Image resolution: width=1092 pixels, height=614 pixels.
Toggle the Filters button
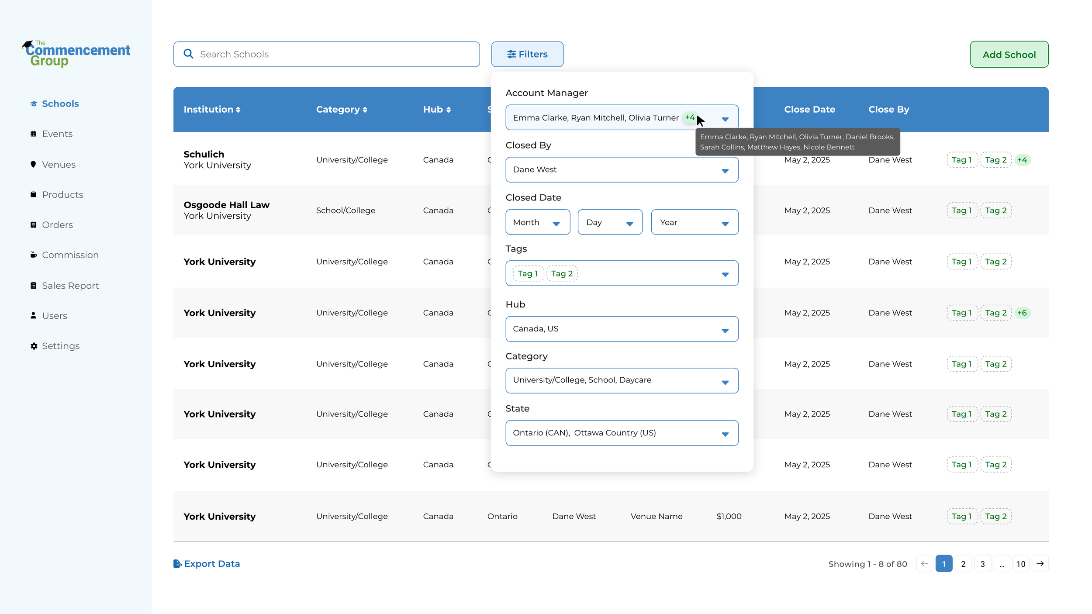click(x=527, y=54)
